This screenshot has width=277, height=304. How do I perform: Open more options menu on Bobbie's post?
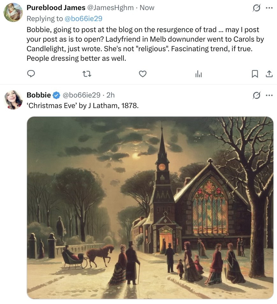pyautogui.click(x=269, y=95)
